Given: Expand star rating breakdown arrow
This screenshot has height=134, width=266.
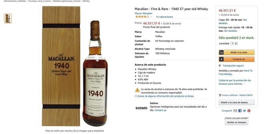Looking at the screenshot, I should coord(151,17).
